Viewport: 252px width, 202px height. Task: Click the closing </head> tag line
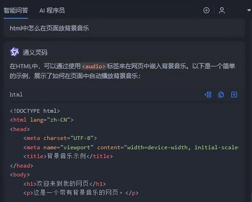pos(22,166)
